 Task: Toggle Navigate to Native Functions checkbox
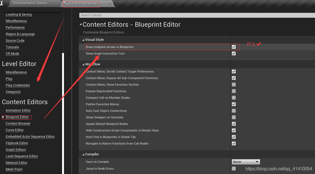(234, 143)
